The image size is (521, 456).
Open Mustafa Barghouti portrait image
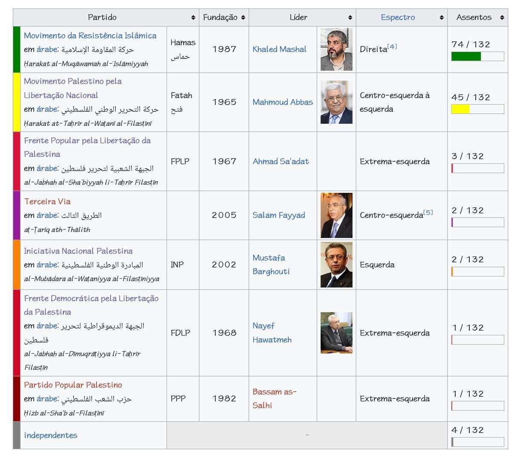pyautogui.click(x=337, y=264)
